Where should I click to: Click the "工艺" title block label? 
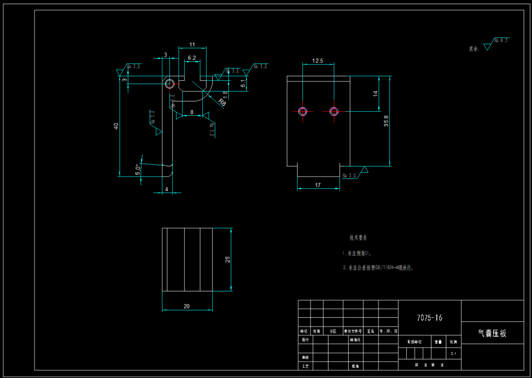tap(305, 366)
